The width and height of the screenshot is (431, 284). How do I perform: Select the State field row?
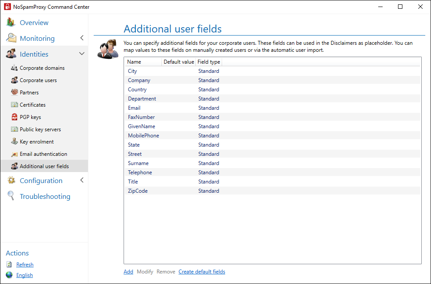(273, 144)
